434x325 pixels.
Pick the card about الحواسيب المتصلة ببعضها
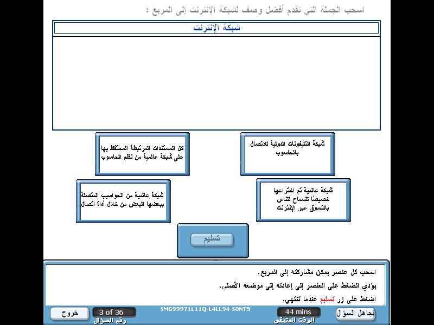(x=124, y=200)
